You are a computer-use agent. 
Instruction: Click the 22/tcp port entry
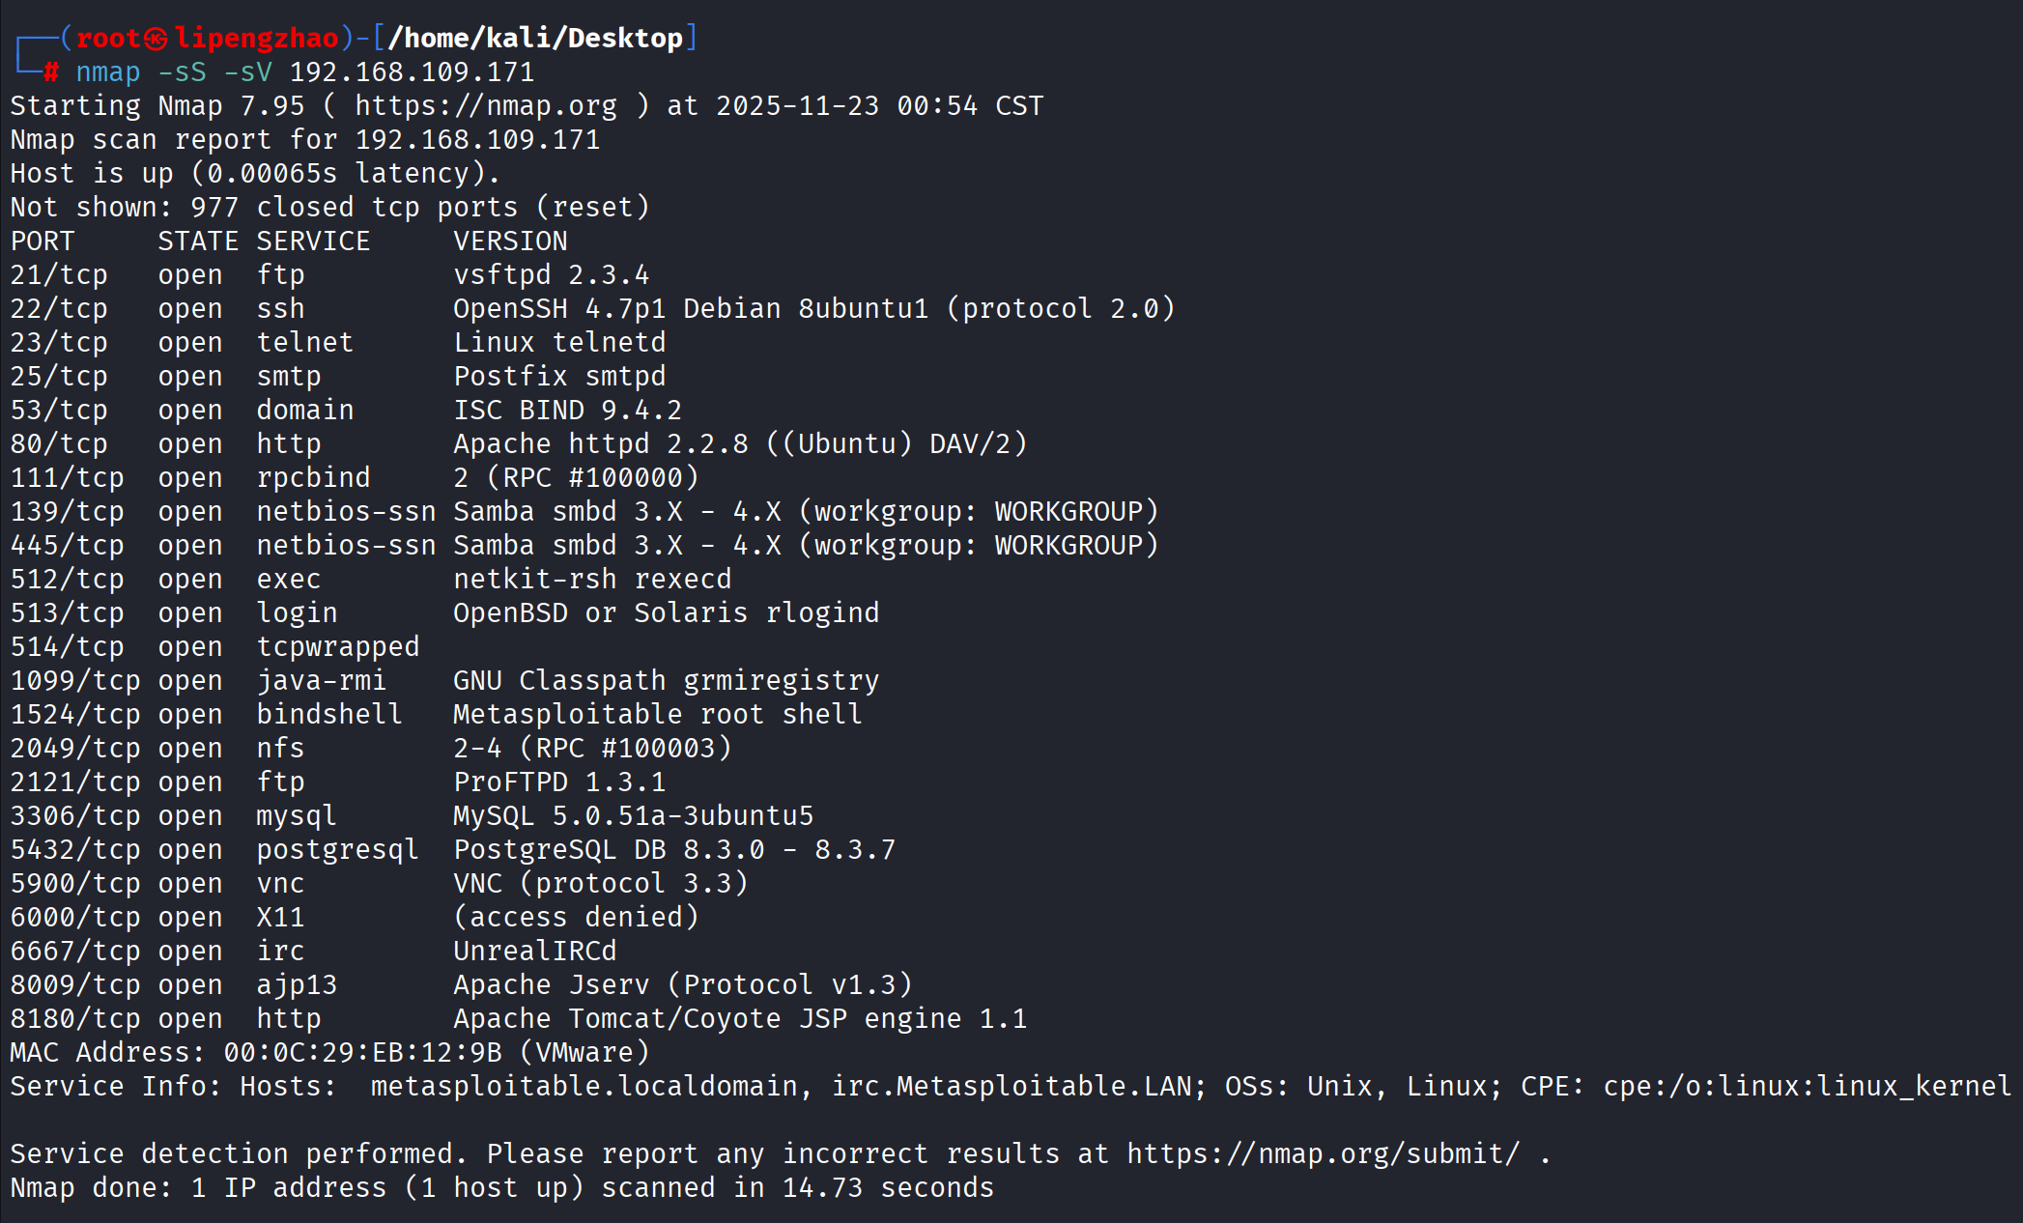click(x=59, y=309)
